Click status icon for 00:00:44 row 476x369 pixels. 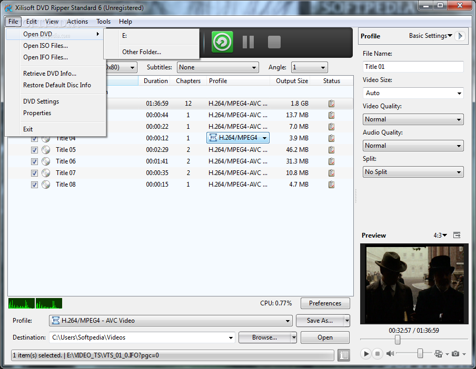[332, 115]
